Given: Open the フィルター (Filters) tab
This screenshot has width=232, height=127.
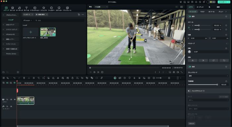Looking at the screenshot, I should click(51, 9).
